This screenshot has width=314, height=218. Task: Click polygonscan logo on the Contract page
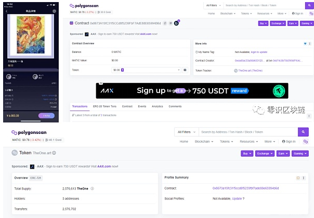[x=84, y=6]
